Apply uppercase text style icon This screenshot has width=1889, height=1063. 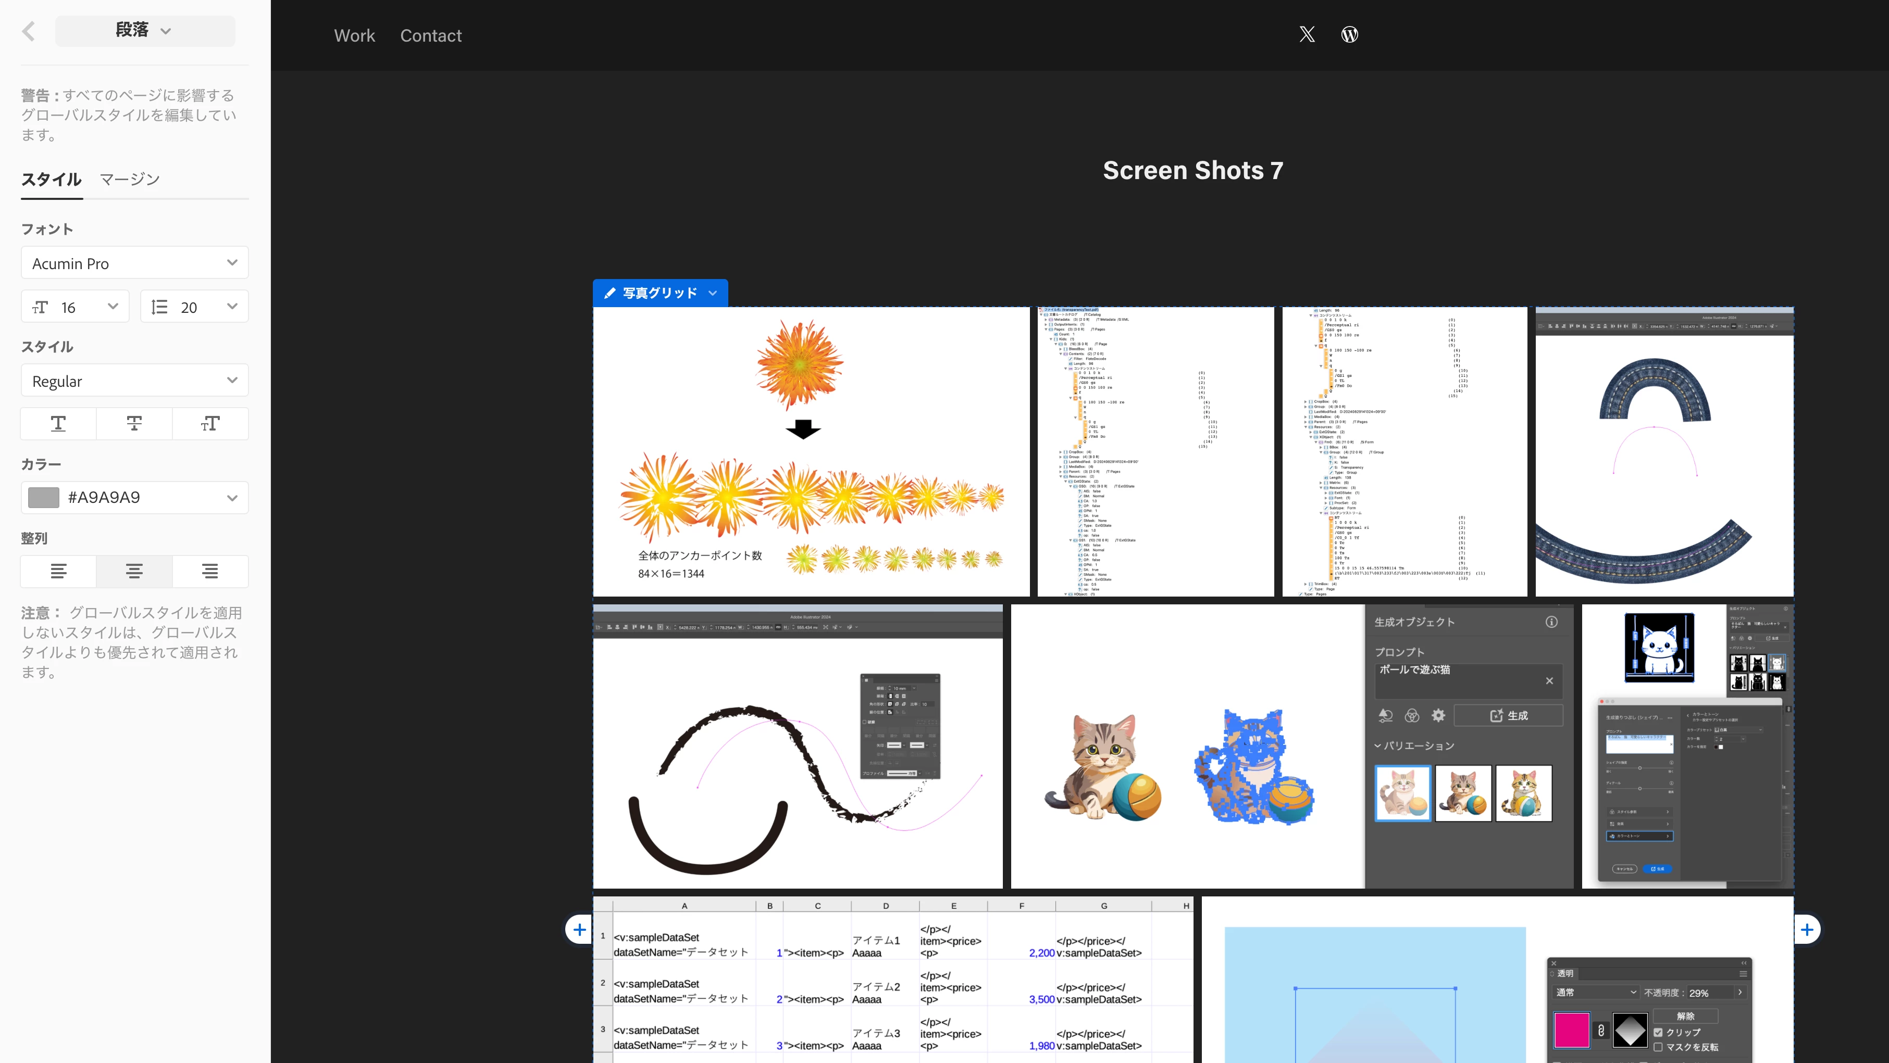point(58,423)
